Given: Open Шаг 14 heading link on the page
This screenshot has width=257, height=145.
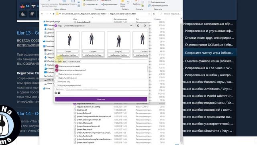Looking at the screenshot, I should (x=28, y=114).
